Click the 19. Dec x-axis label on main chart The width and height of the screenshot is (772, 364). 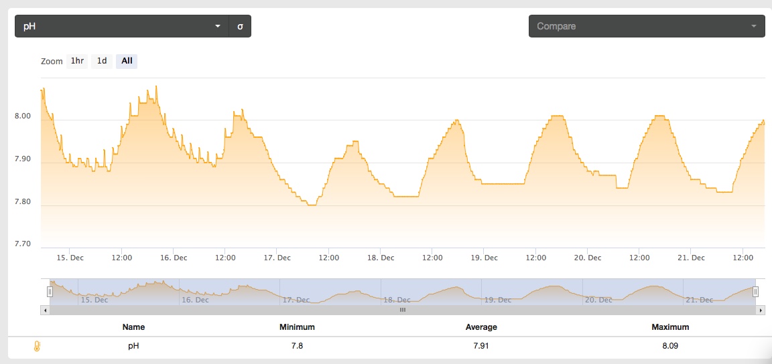(x=484, y=258)
